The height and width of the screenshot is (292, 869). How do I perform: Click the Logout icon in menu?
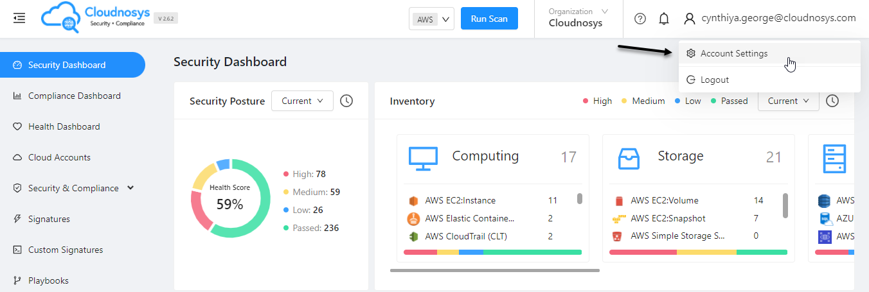pos(691,80)
